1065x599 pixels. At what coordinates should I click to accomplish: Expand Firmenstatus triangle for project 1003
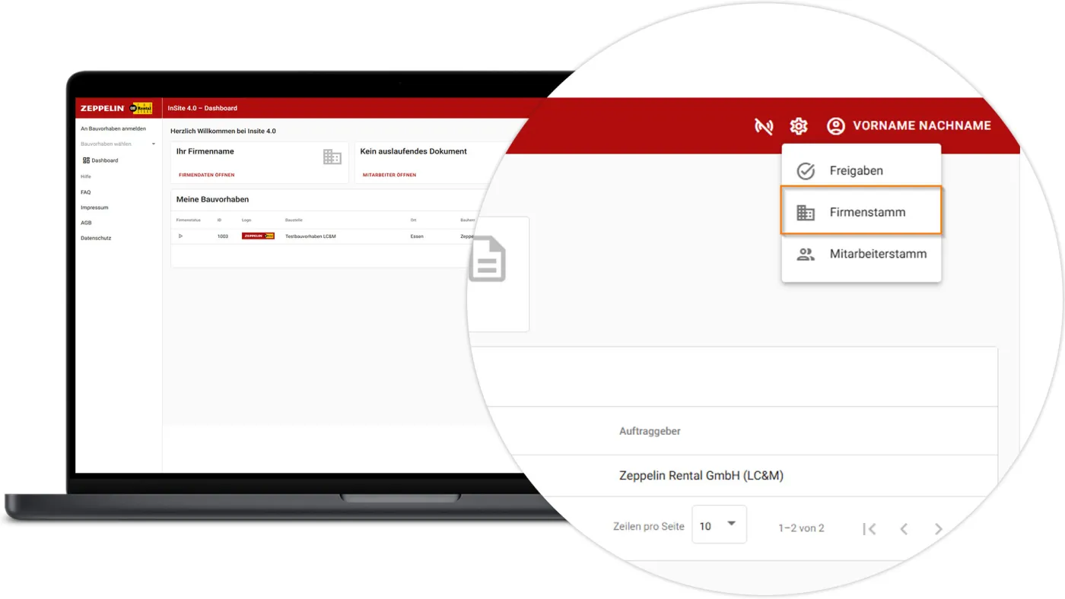point(180,236)
